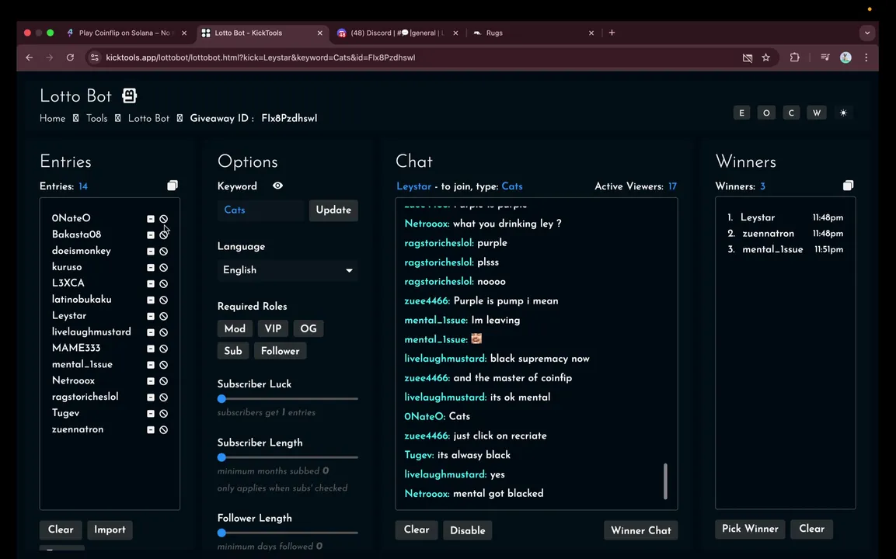Open the Leystar channel link in Chat
Image resolution: width=896 pixels, height=559 pixels.
coord(413,186)
